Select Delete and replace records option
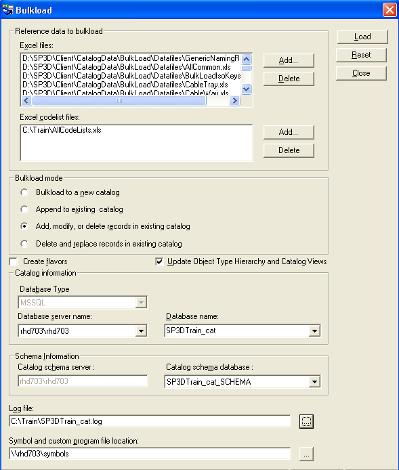 (x=24, y=244)
